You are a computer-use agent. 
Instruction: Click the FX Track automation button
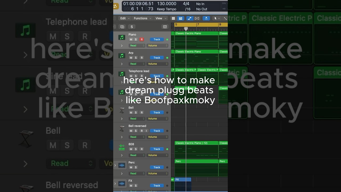pyautogui.click(x=157, y=186)
